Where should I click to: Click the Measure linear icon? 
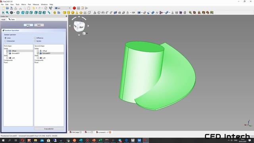click(x=190, y=13)
